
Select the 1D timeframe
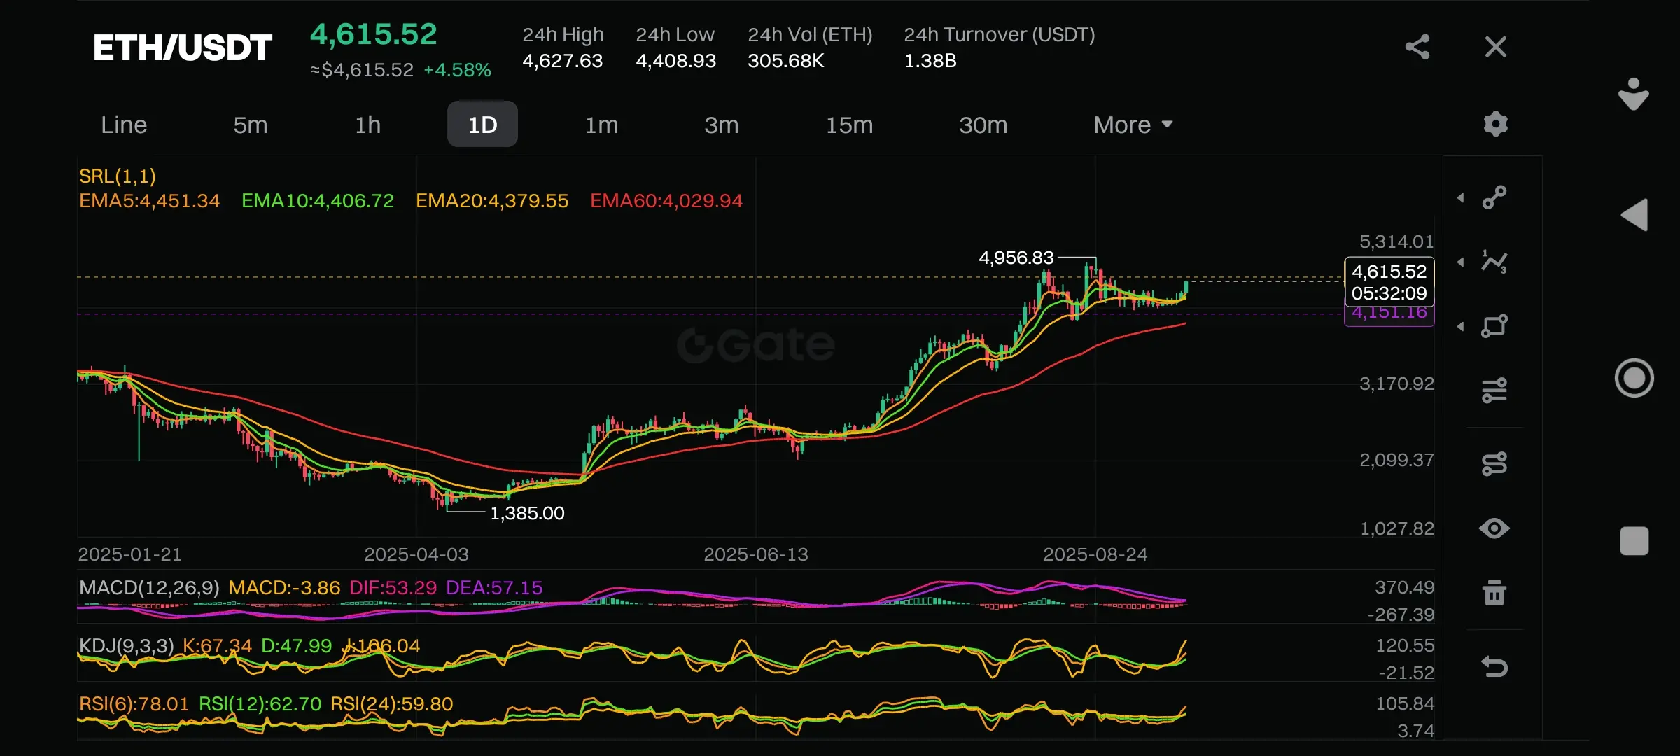click(482, 124)
